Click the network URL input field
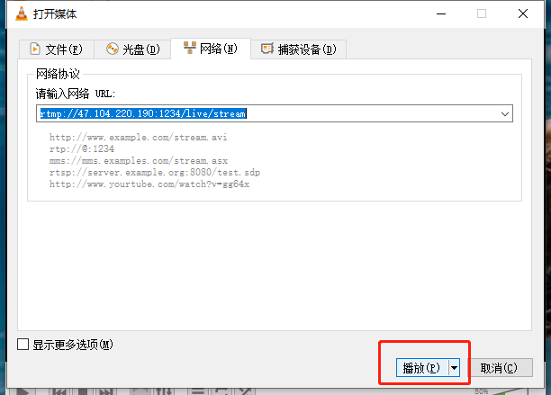The height and width of the screenshot is (395, 551). [x=275, y=113]
